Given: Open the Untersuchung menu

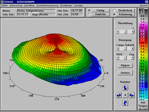Looking at the screenshot, I should [x=16, y=5].
